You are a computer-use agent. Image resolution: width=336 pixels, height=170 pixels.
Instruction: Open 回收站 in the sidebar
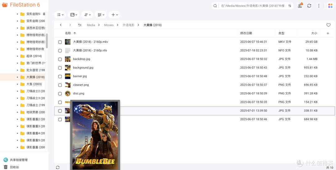(14, 167)
